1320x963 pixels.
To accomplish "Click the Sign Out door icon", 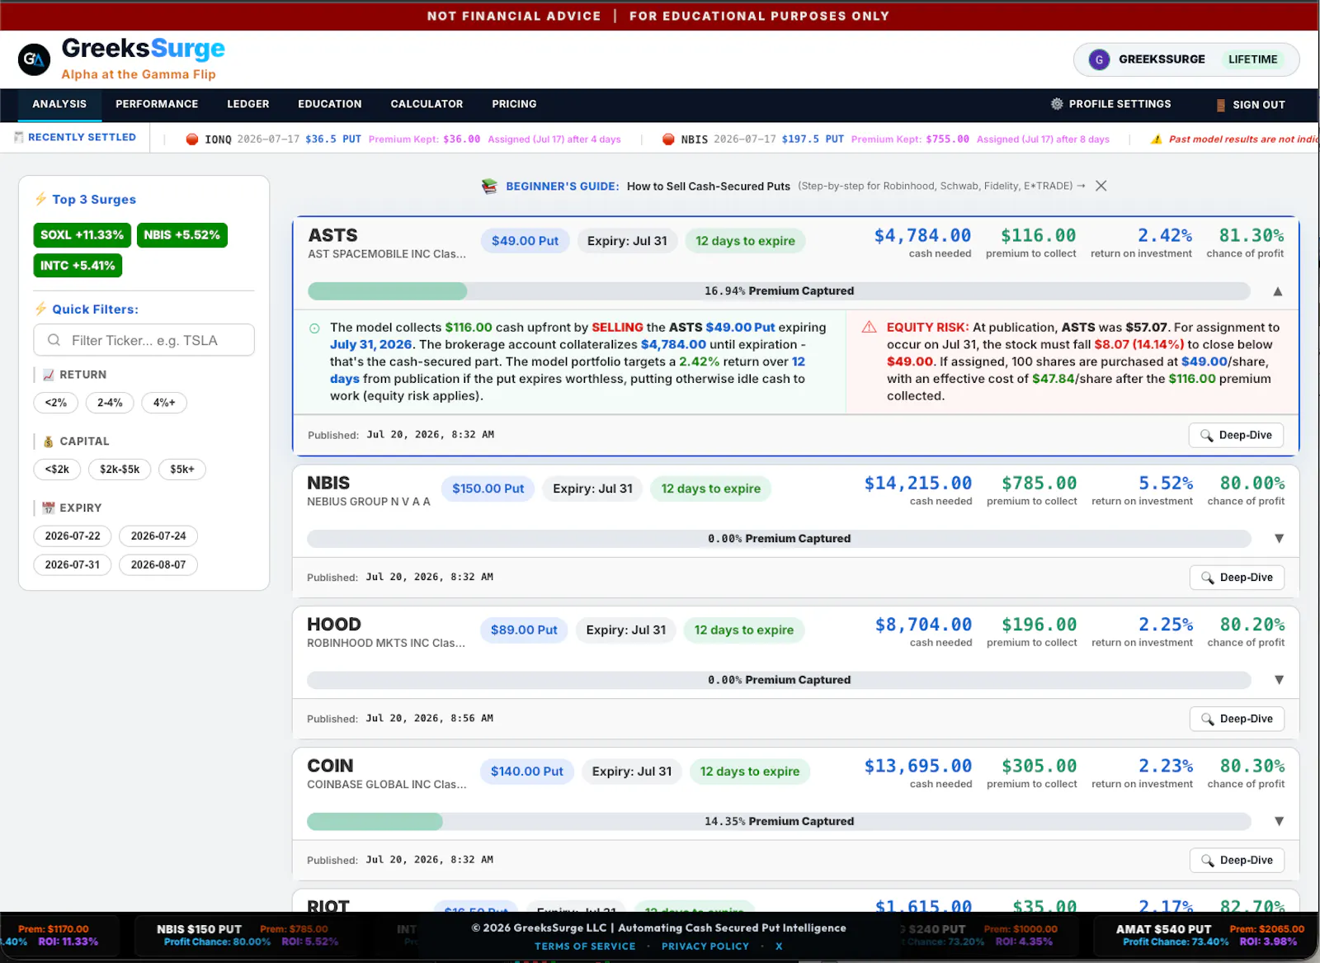I will (1220, 105).
